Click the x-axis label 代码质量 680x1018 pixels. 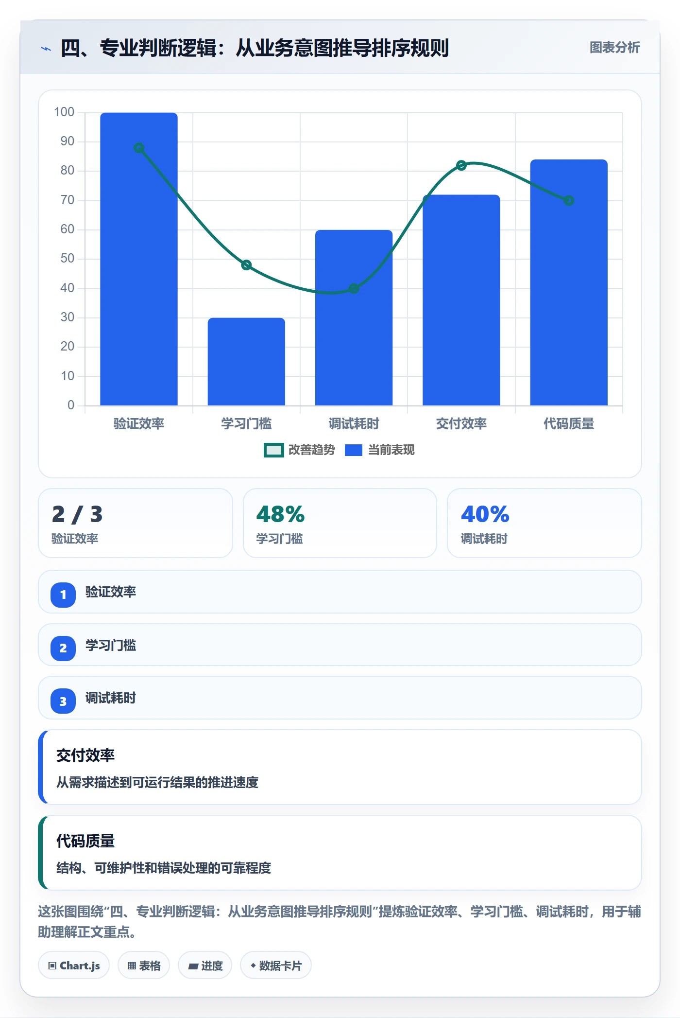569,424
